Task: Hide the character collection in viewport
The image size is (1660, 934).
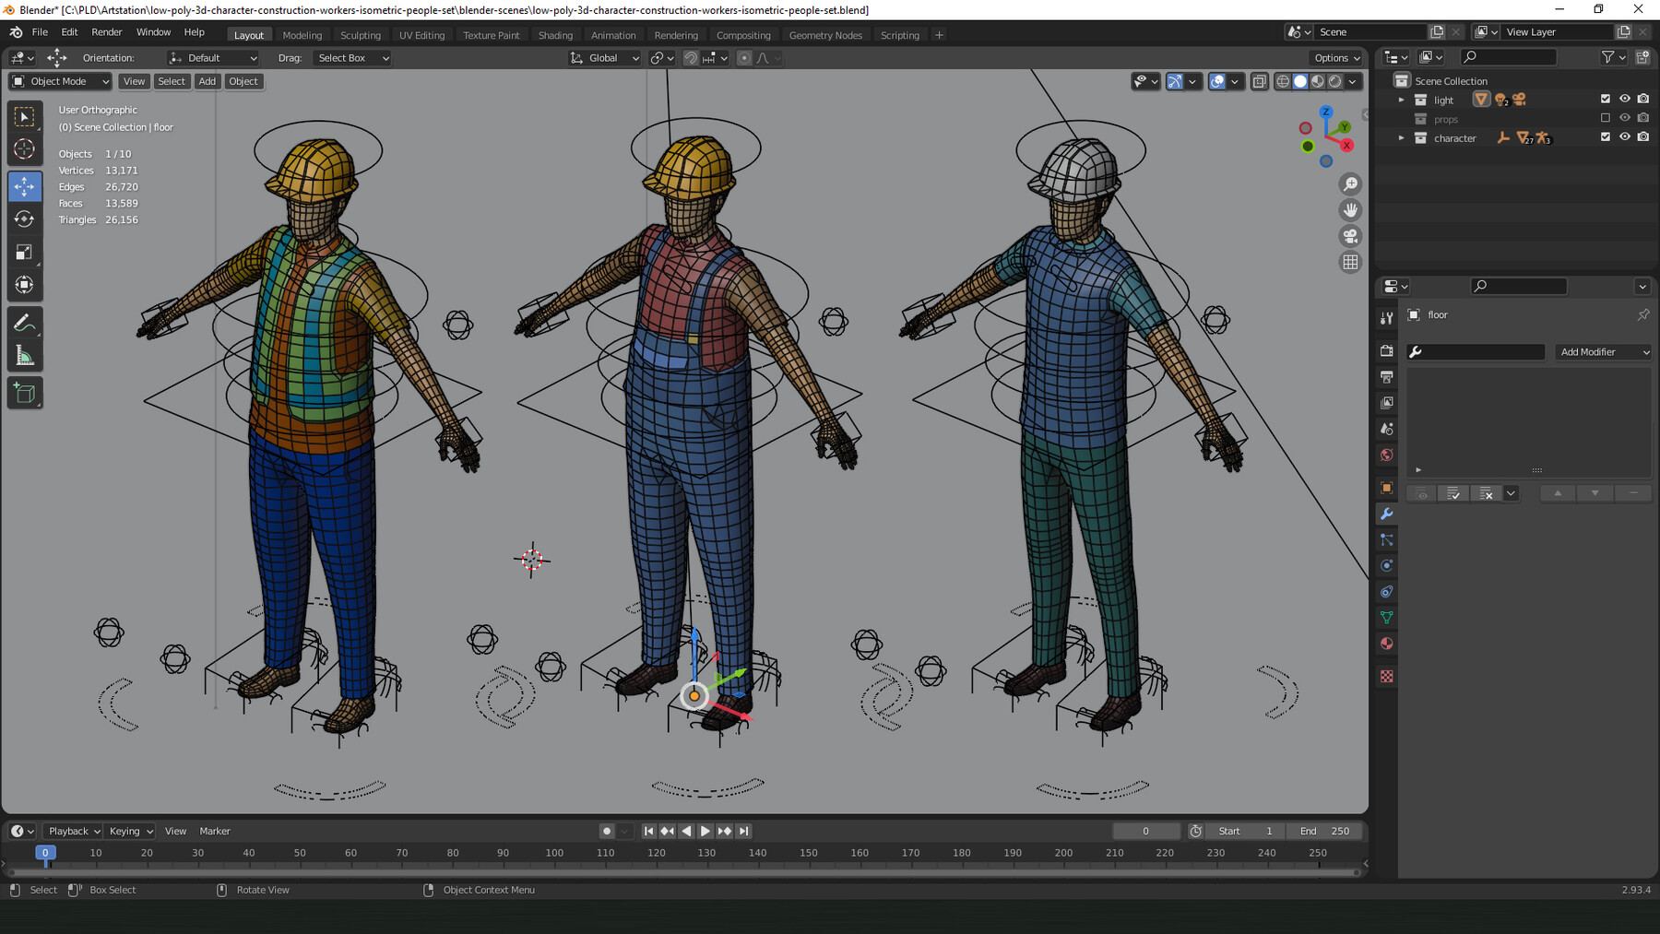Action: 1625,136
